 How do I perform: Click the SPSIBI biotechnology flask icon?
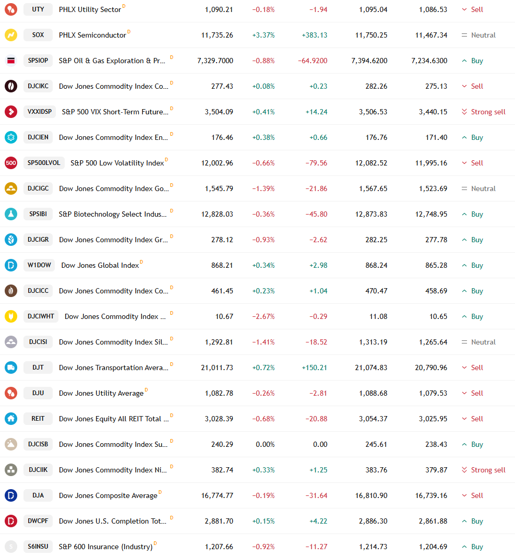coord(11,214)
